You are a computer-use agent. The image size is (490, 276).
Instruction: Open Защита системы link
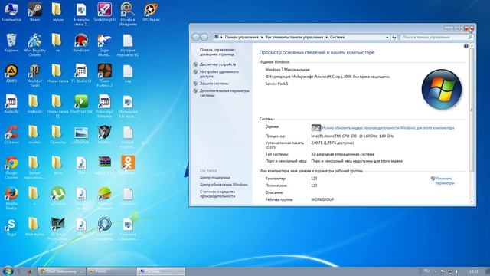click(214, 84)
